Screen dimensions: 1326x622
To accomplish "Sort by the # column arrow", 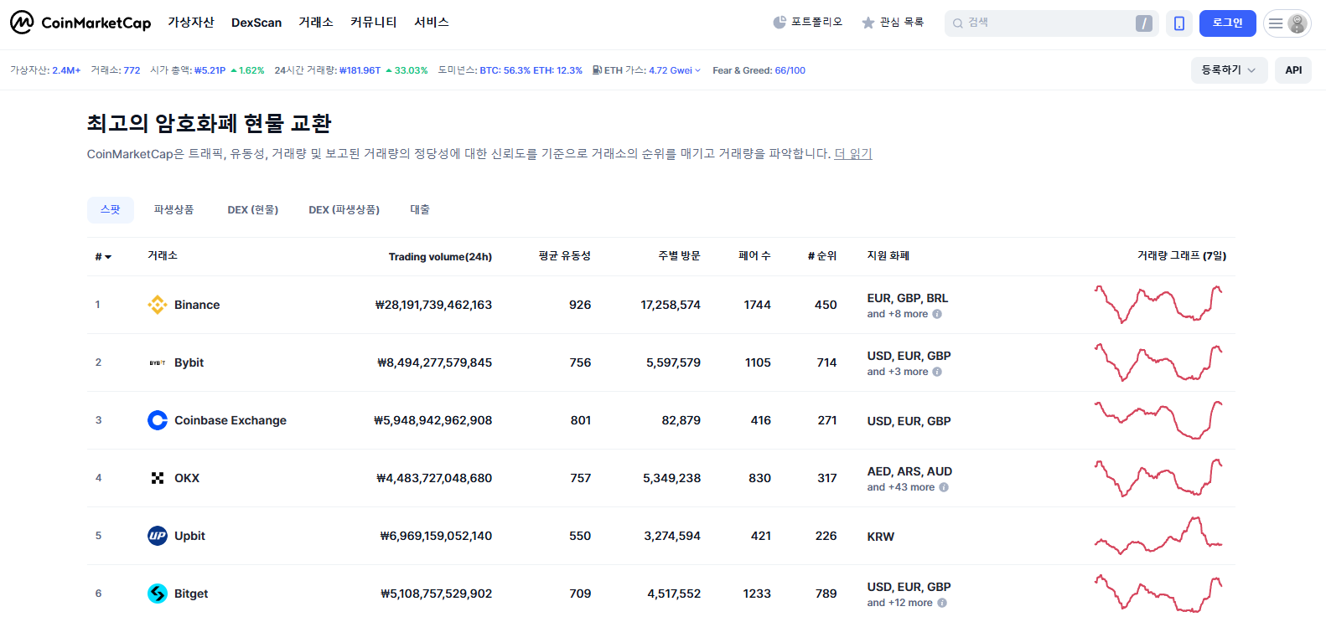I will (108, 257).
